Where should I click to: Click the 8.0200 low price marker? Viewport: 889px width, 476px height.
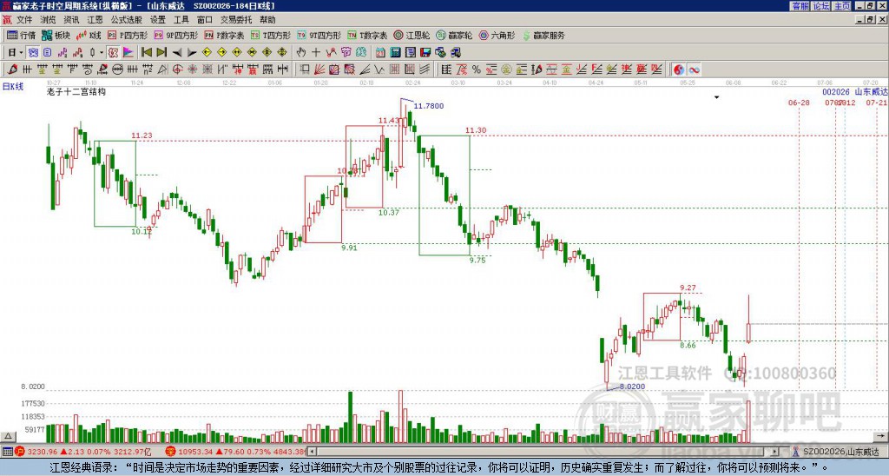pyautogui.click(x=632, y=387)
